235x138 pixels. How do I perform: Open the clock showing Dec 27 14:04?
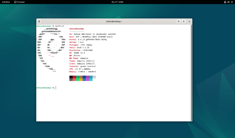tap(117, 2)
